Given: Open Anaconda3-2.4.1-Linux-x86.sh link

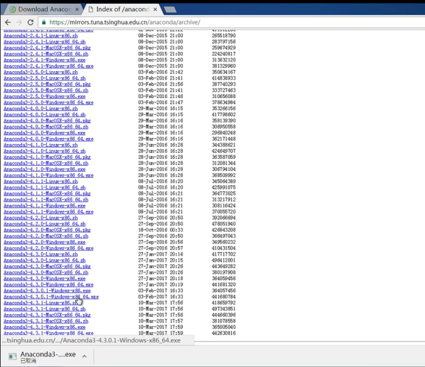Looking at the screenshot, I should tap(40, 36).
